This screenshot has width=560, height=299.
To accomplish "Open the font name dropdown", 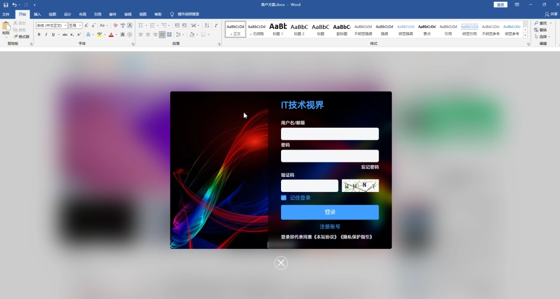I will pos(51,25).
